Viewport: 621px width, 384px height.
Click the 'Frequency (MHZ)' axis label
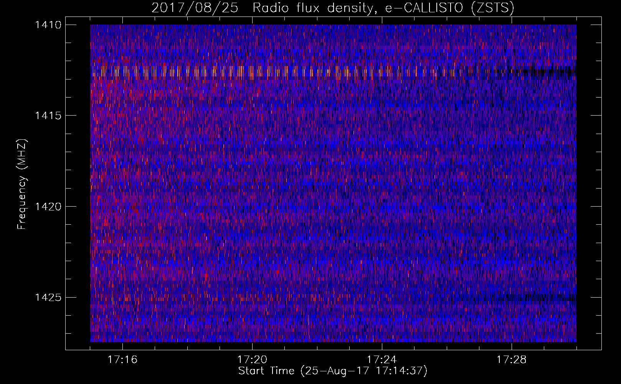point(22,184)
